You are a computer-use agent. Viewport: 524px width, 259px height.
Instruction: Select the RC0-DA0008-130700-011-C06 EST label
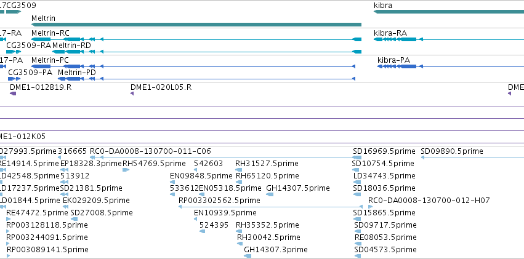(x=150, y=151)
